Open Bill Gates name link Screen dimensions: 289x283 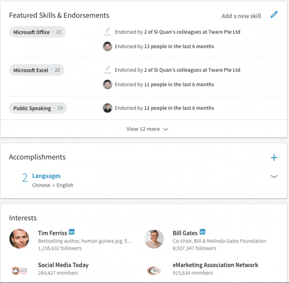tap(185, 233)
